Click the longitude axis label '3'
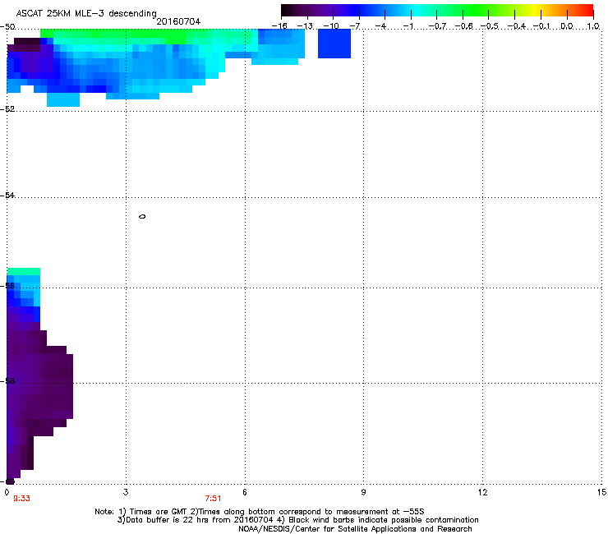The image size is (608, 534). tap(126, 492)
